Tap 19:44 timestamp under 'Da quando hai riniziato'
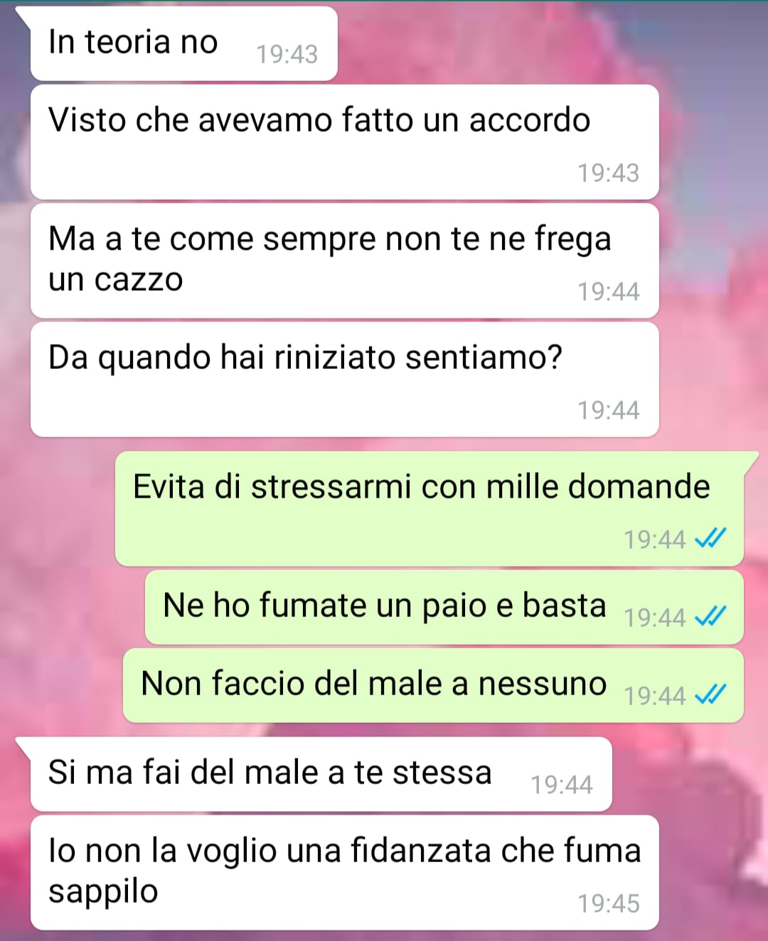This screenshot has height=941, width=768. [x=609, y=410]
